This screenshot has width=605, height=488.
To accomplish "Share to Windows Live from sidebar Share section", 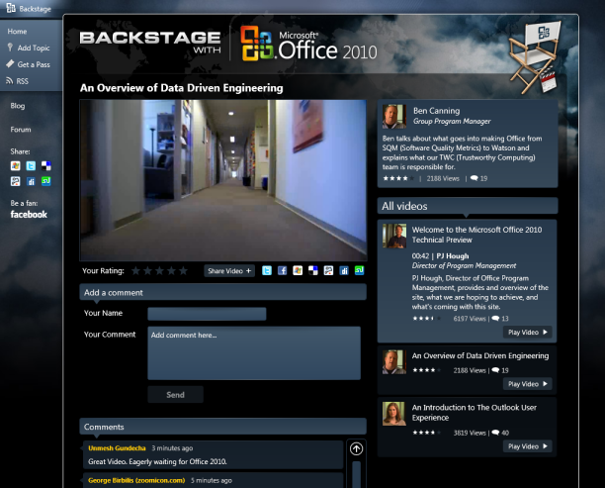I will [x=16, y=165].
